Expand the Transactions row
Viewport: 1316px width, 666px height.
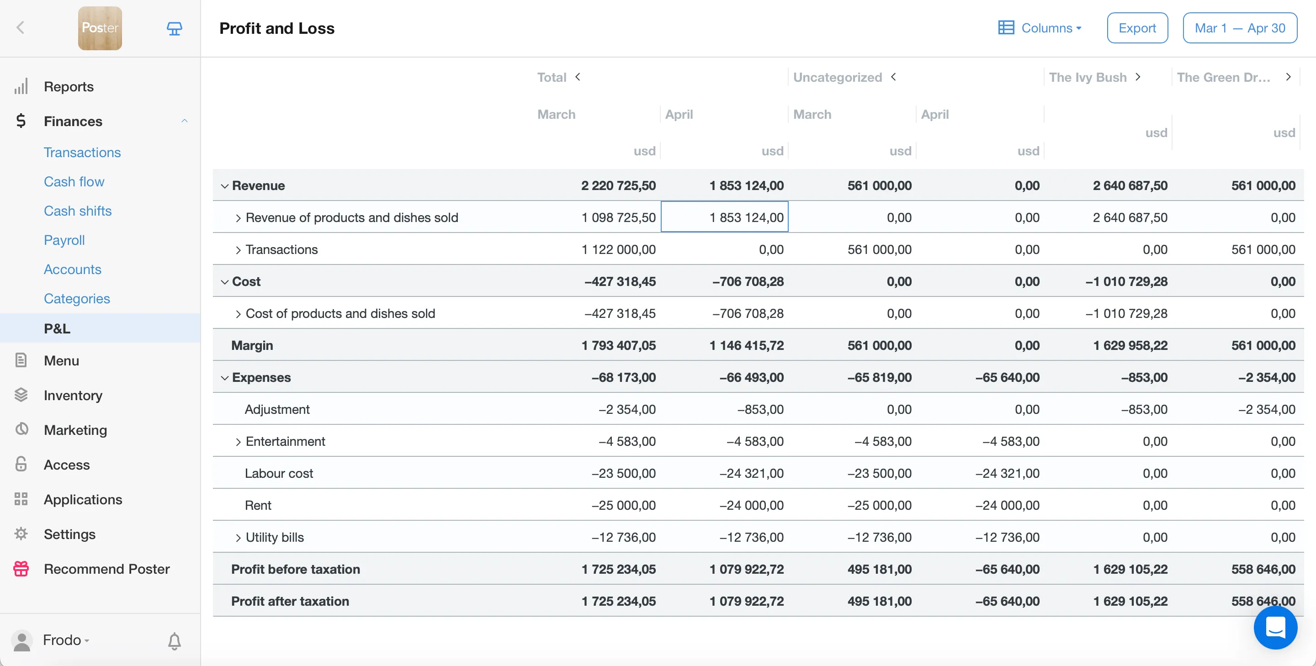pos(238,250)
